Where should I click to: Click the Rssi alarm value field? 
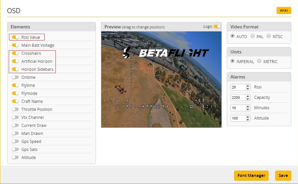click(x=238, y=87)
